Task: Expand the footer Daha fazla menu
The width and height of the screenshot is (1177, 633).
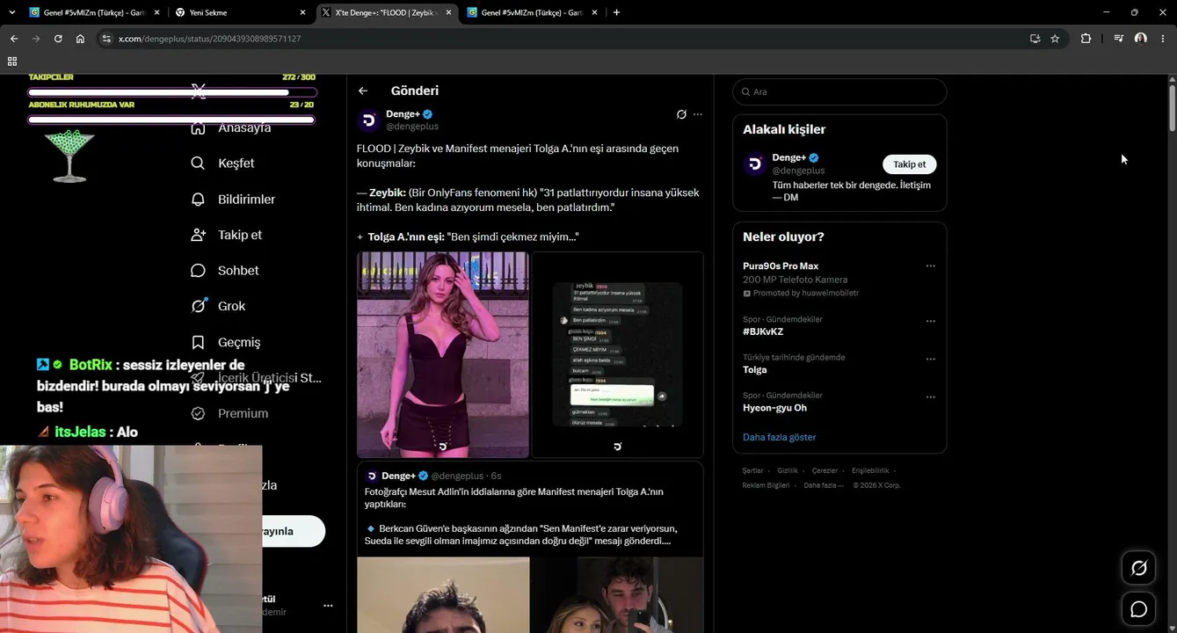Action: click(823, 485)
